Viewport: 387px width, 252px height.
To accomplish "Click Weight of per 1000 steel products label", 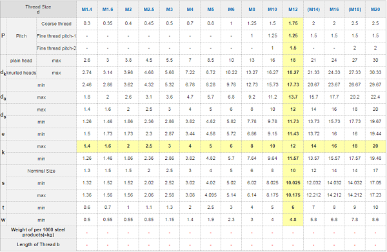I will [x=38, y=232].
